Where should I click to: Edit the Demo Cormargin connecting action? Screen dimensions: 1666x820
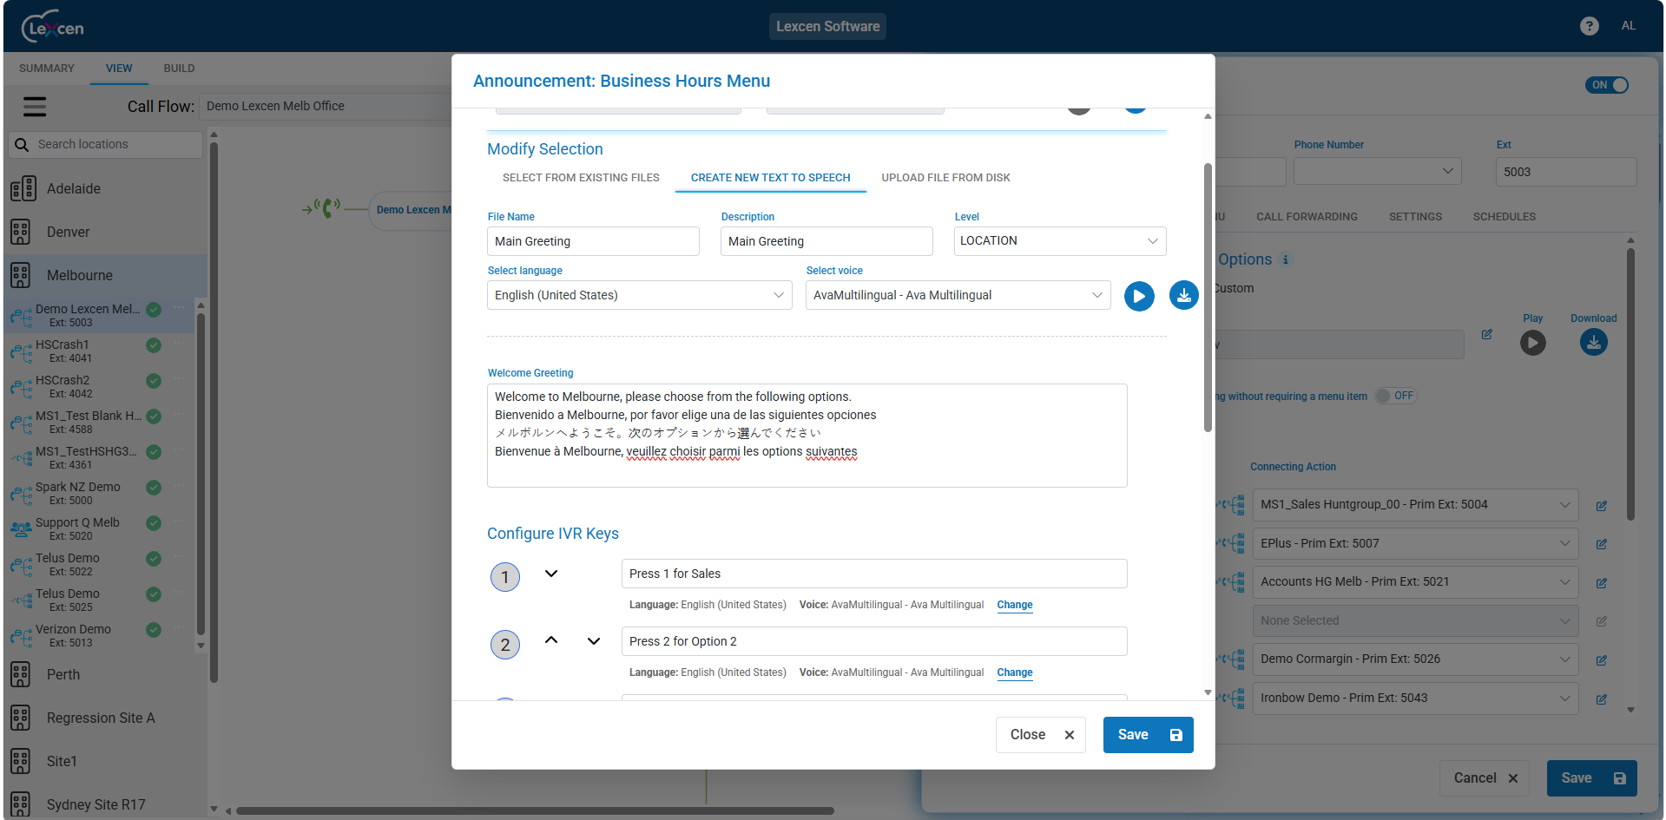tap(1602, 660)
